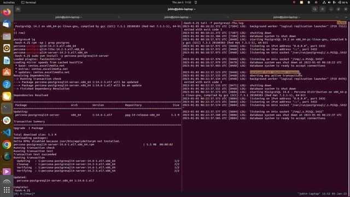Click the 'Repository' column header
The image size is (350, 197).
pos(133,105)
